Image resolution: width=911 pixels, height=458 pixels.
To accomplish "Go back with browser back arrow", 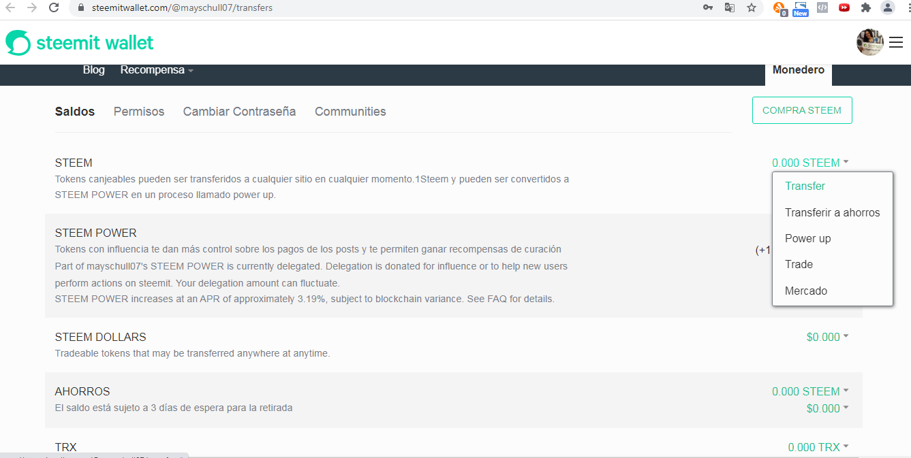I will 10,8.
